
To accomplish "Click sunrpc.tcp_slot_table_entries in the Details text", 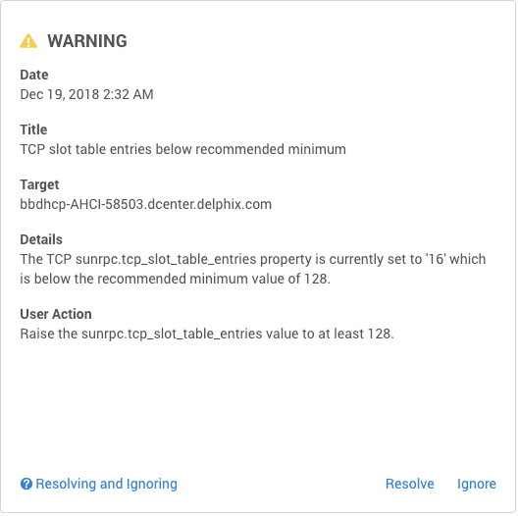I will click(x=166, y=259).
